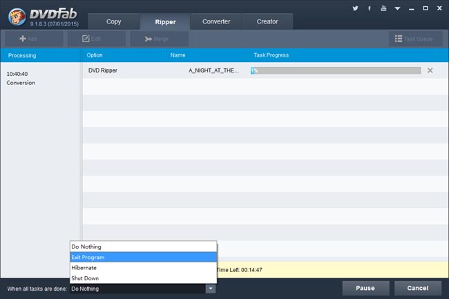Switch to the Creator tab

coord(267,21)
